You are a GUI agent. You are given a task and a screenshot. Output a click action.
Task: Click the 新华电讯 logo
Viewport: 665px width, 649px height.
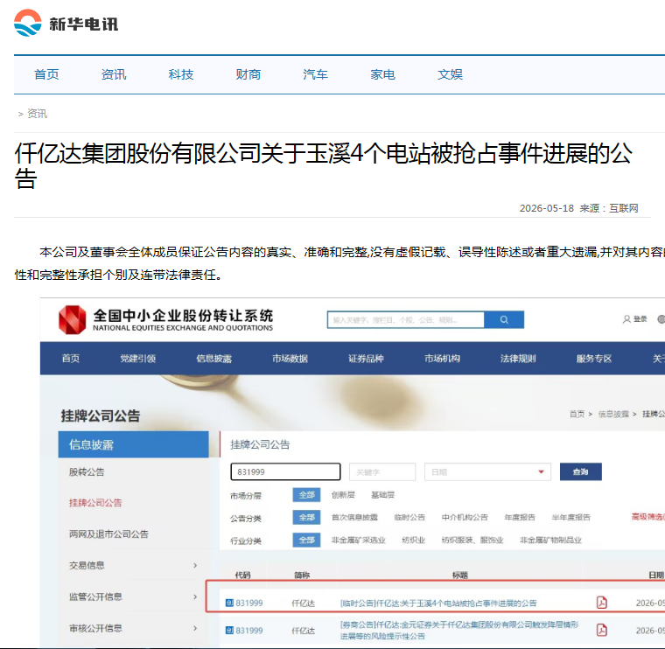point(66,24)
